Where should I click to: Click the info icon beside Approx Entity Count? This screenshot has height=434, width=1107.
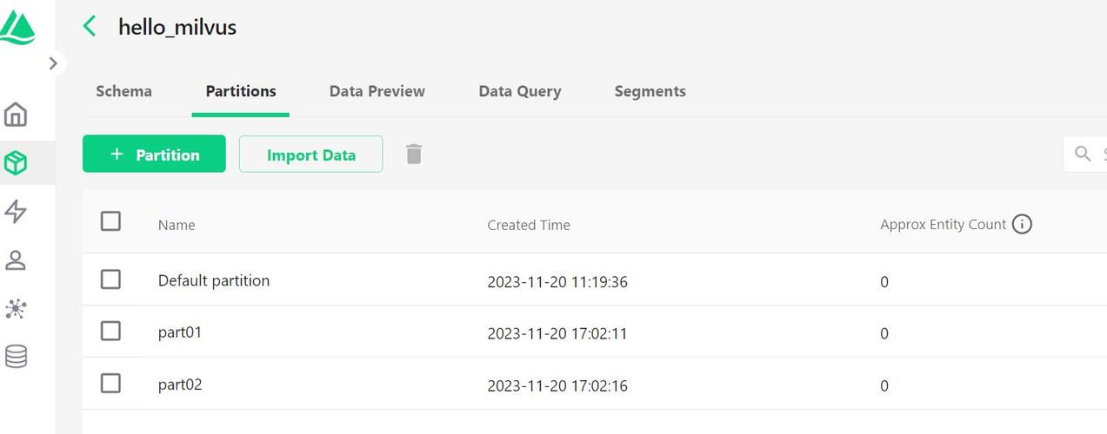[x=1023, y=224]
